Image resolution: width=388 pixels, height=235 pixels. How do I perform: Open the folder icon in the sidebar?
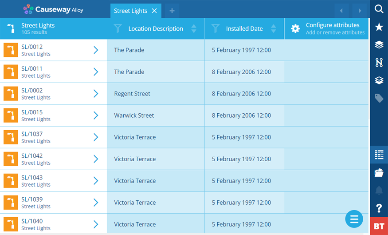tap(379, 172)
